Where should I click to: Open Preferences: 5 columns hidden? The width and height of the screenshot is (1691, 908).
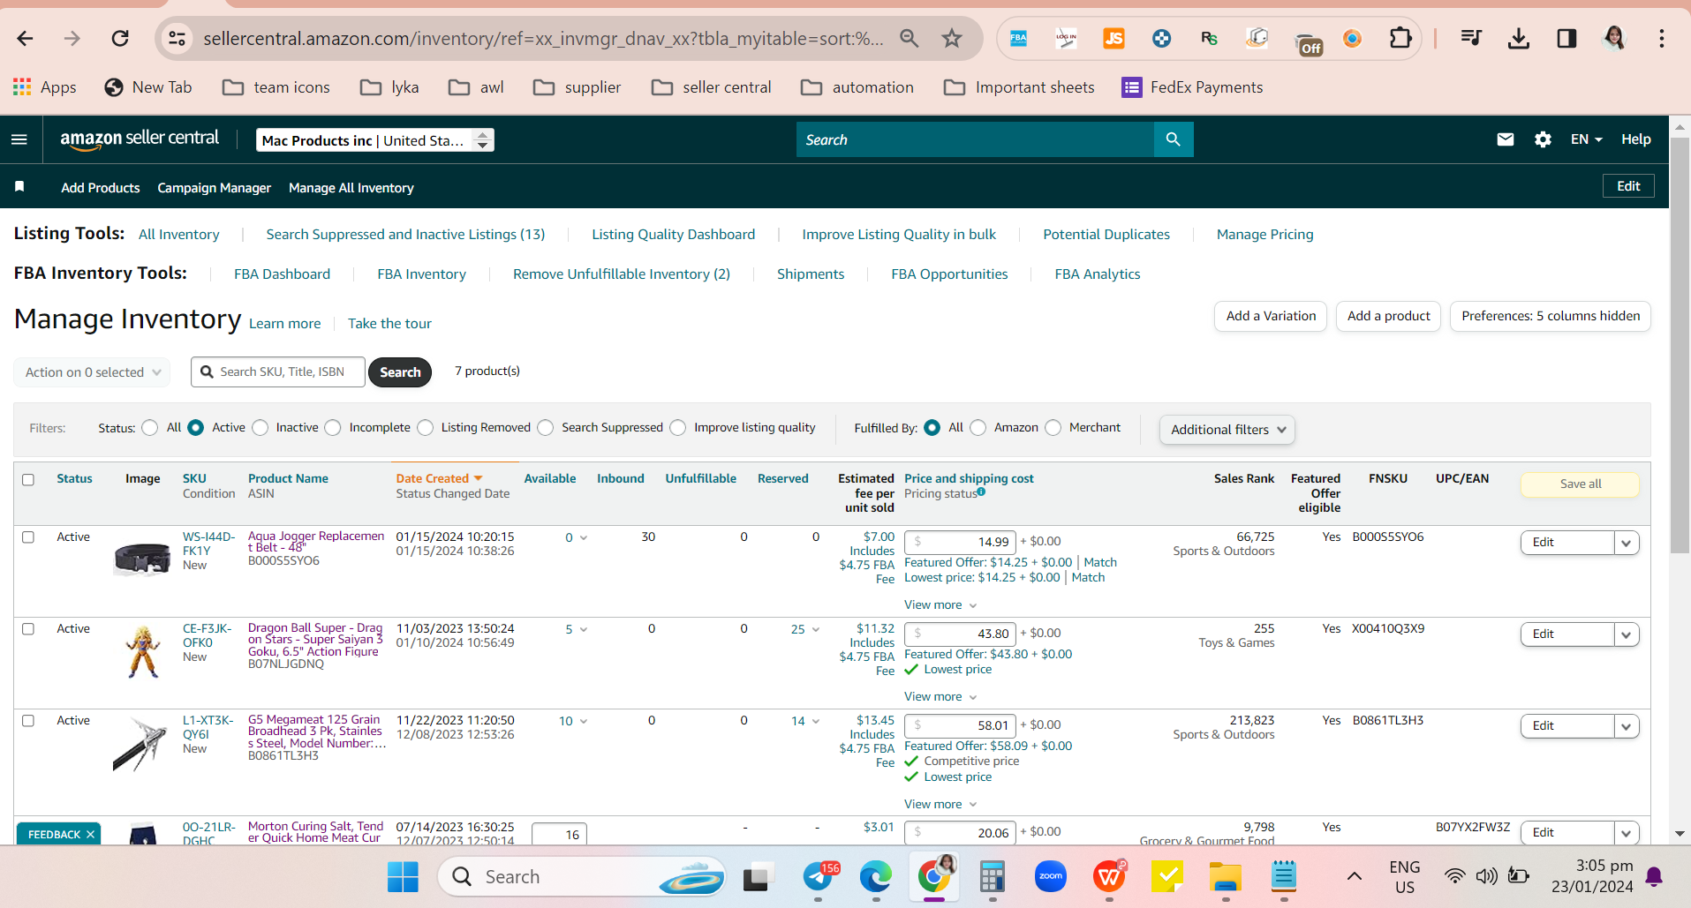pos(1551,316)
